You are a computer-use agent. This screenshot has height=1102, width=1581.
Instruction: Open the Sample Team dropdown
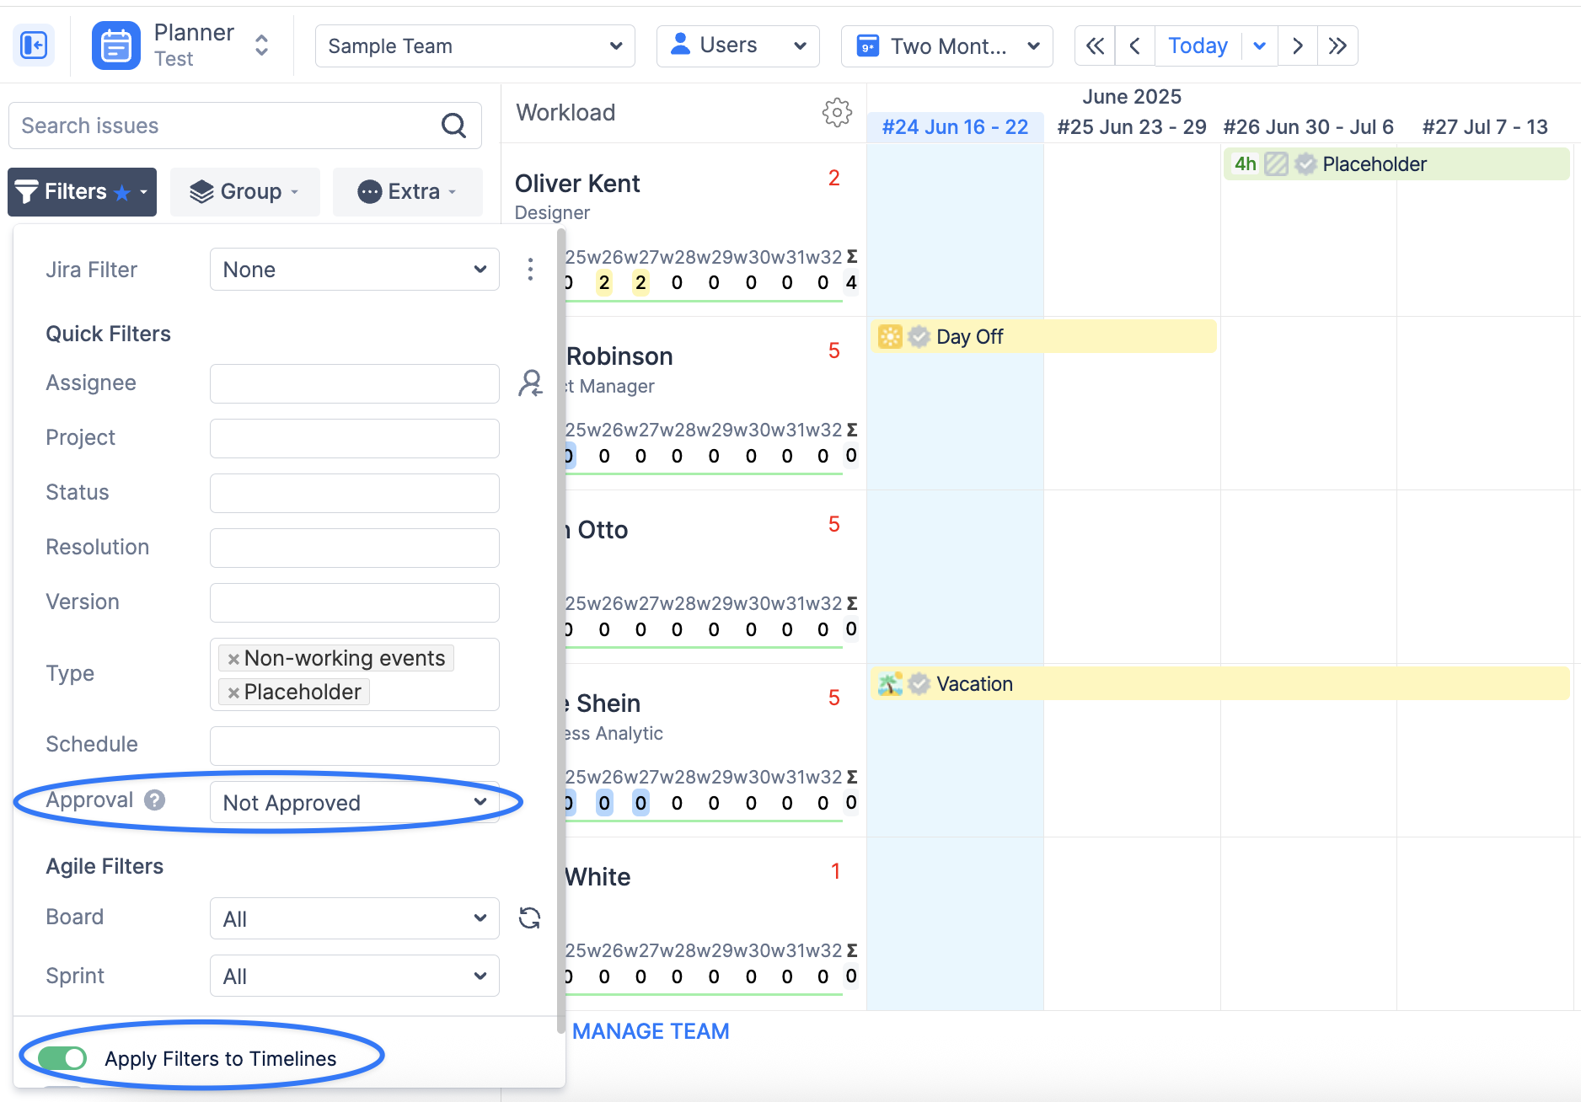pyautogui.click(x=474, y=45)
